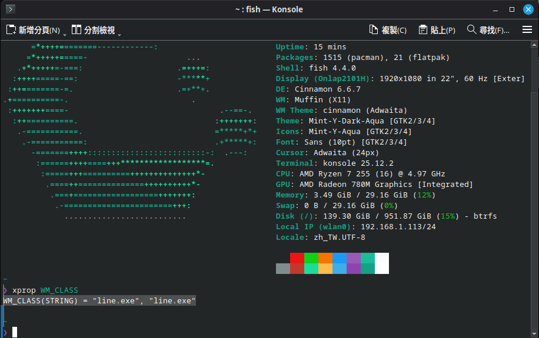Click the new tab (新增分頁) button
The width and height of the screenshot is (539, 338).
point(33,30)
